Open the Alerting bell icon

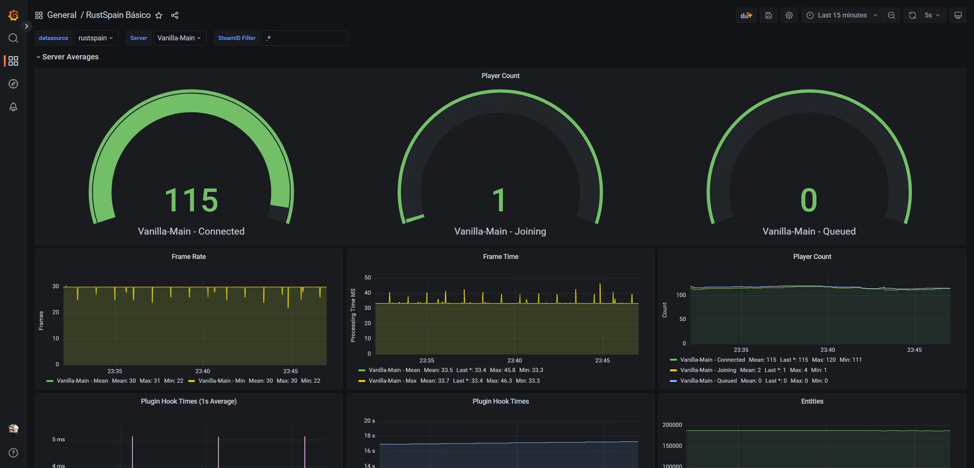[13, 107]
